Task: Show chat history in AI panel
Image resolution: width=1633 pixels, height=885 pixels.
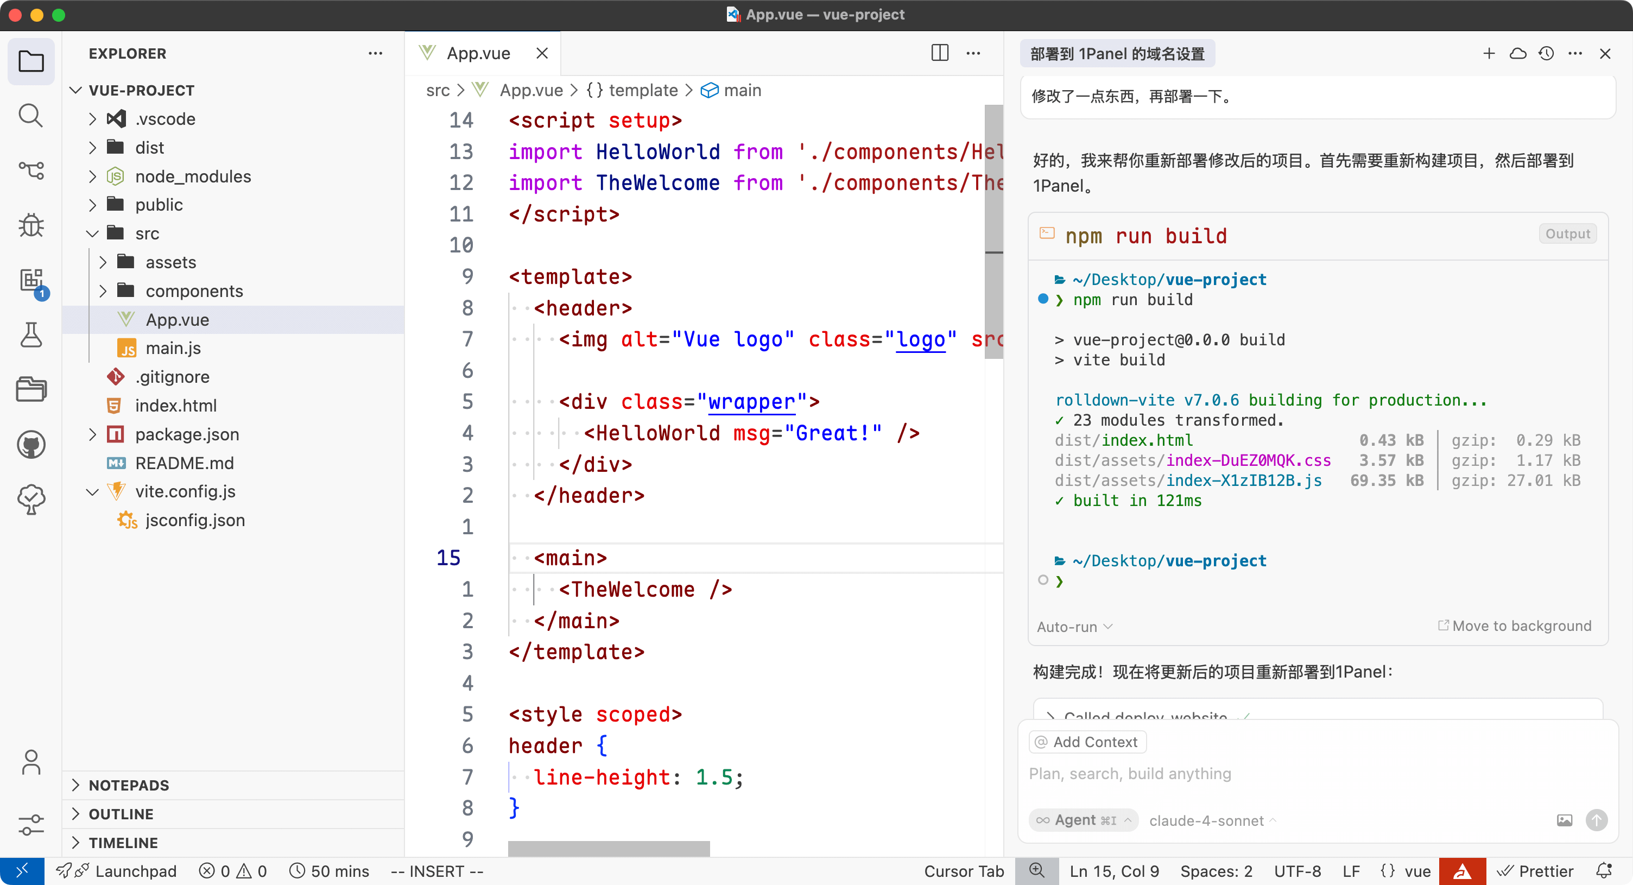Action: [1546, 54]
